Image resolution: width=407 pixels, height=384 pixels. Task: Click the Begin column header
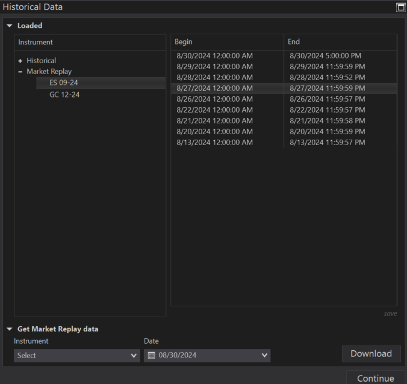(228, 42)
